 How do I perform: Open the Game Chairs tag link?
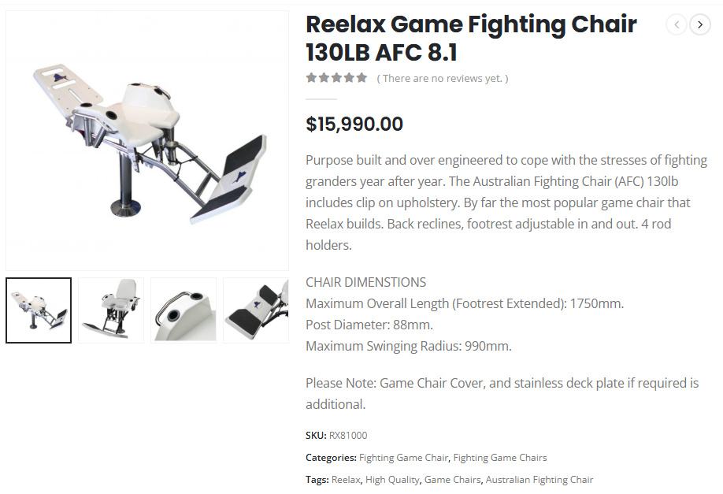click(x=452, y=480)
